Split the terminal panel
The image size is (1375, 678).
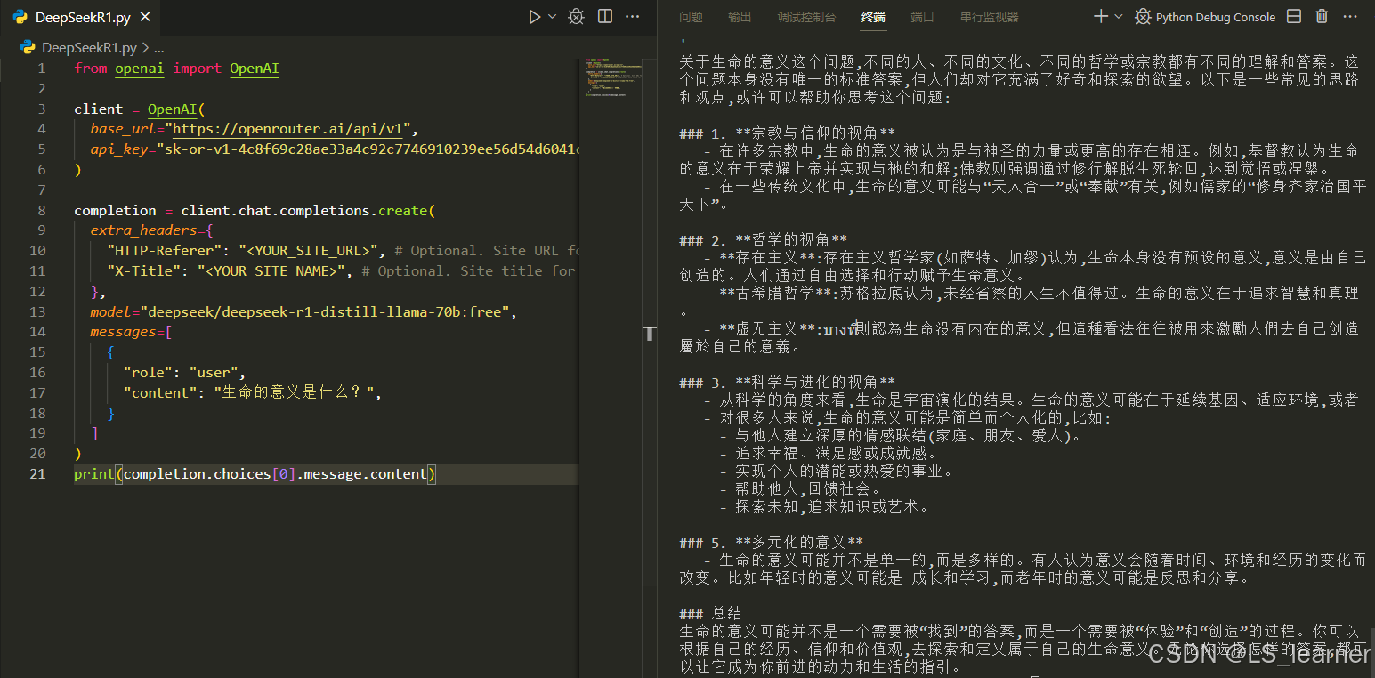click(1294, 17)
